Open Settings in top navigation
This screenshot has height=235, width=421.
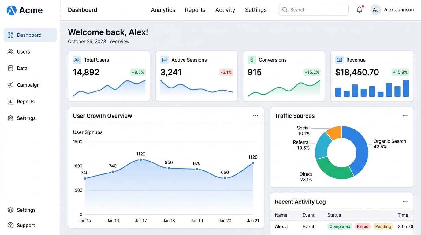[256, 10]
